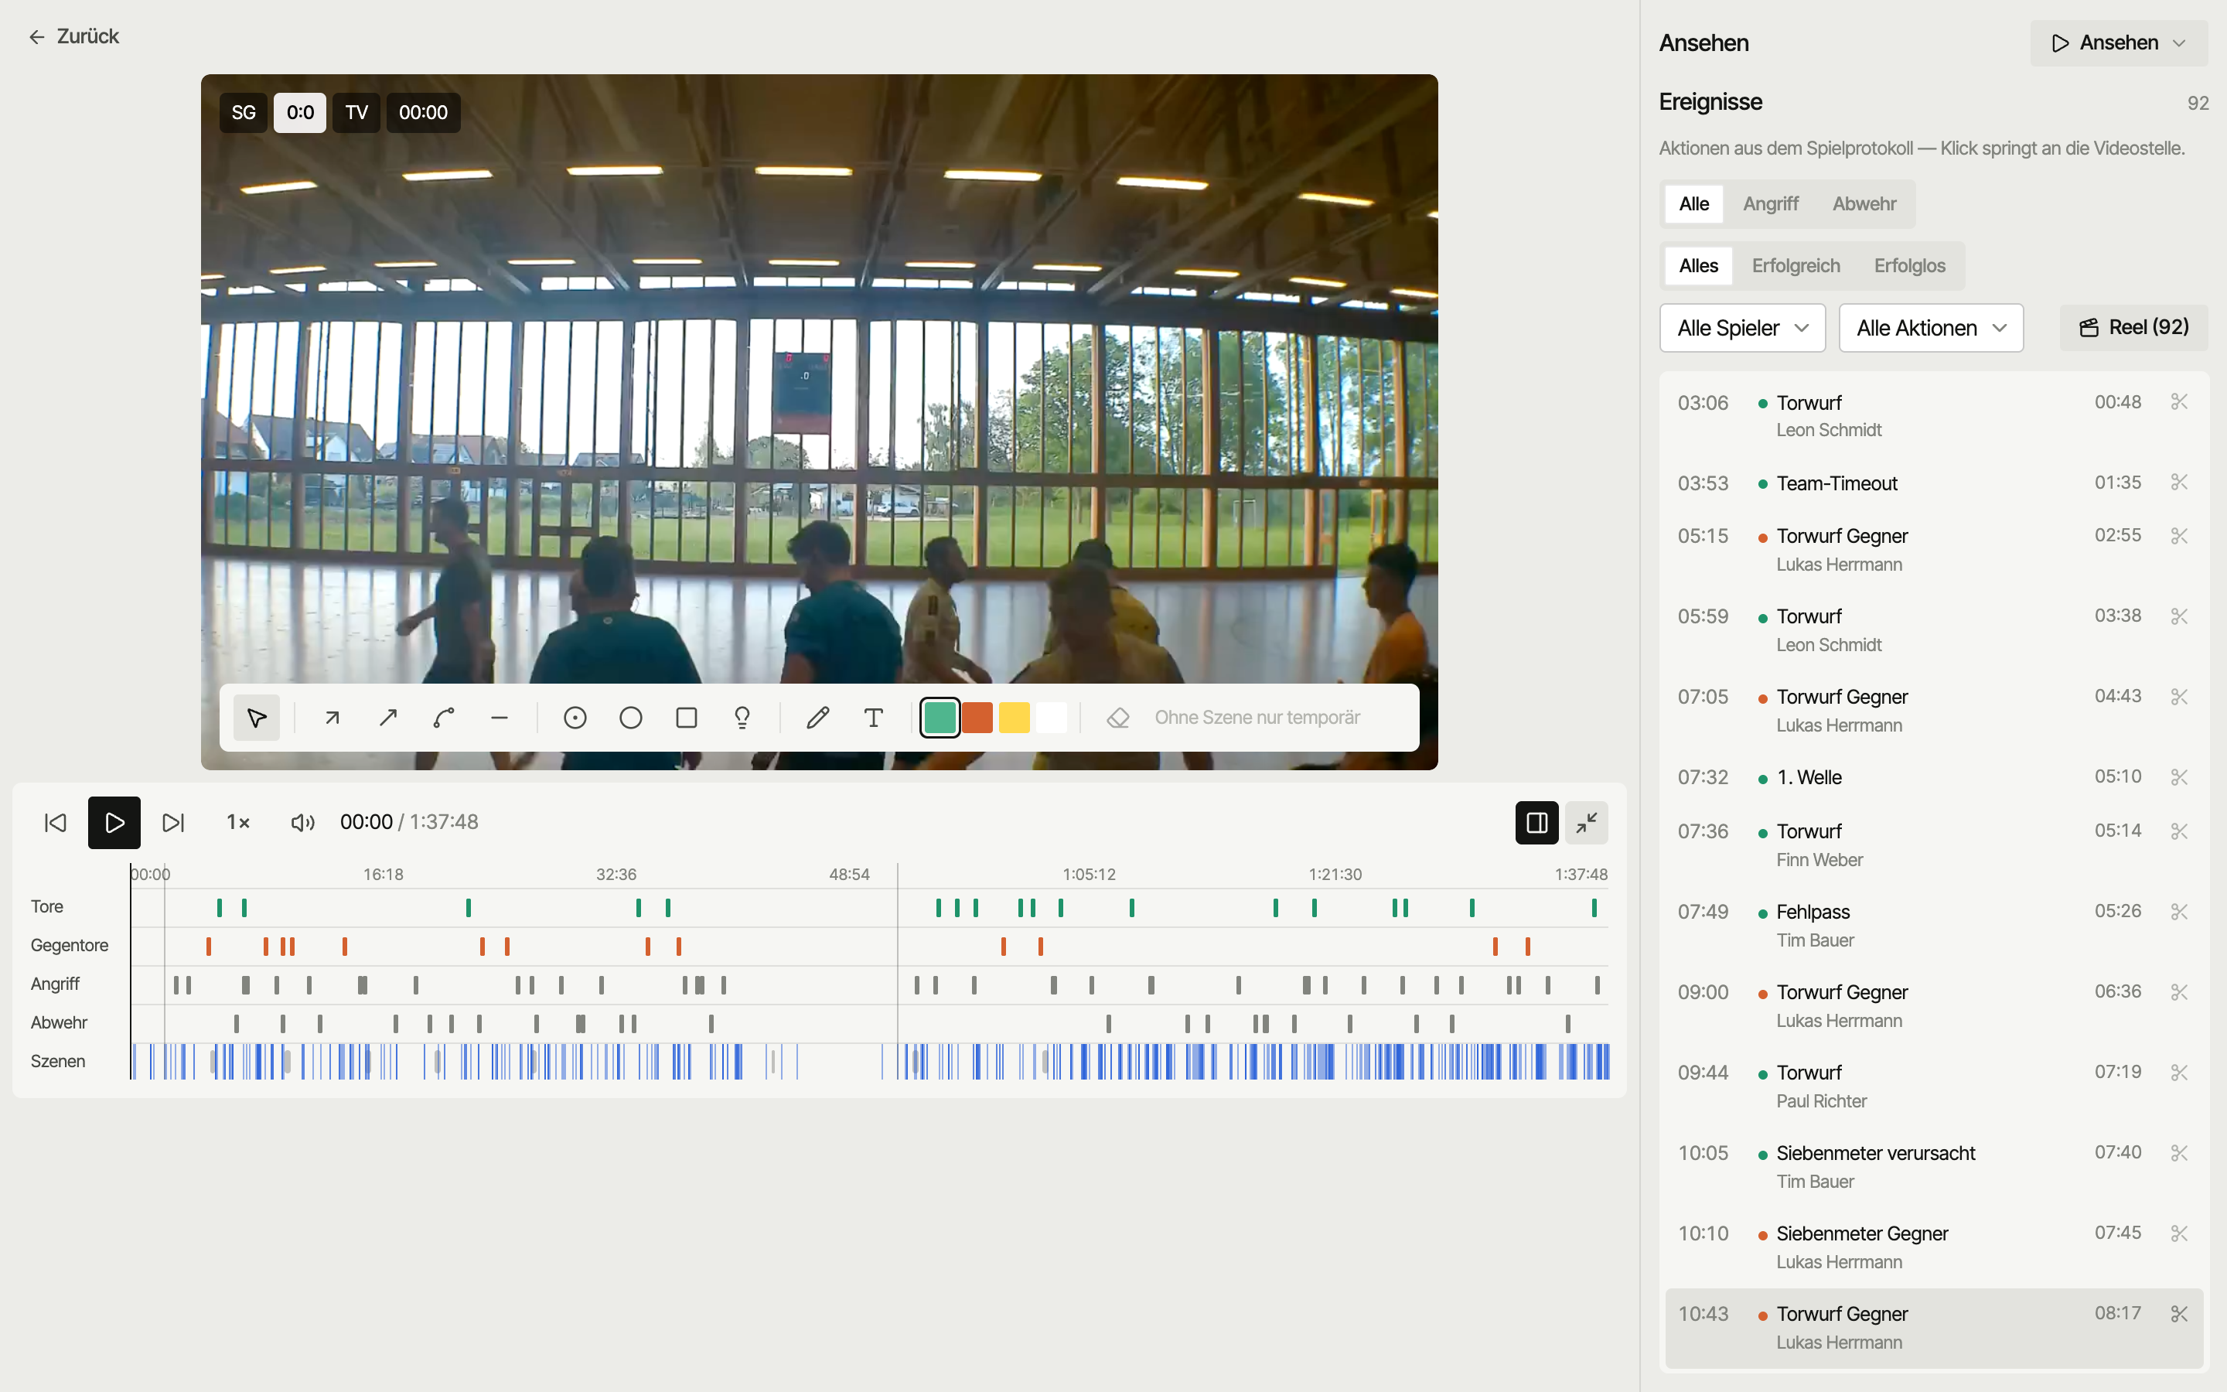The width and height of the screenshot is (2227, 1392).
Task: Pick the orange drawing color
Action: click(x=977, y=717)
